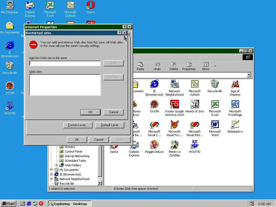Select Hearts of Iron shortcut
The height and width of the screenshot is (207, 276).
pyautogui.click(x=195, y=106)
